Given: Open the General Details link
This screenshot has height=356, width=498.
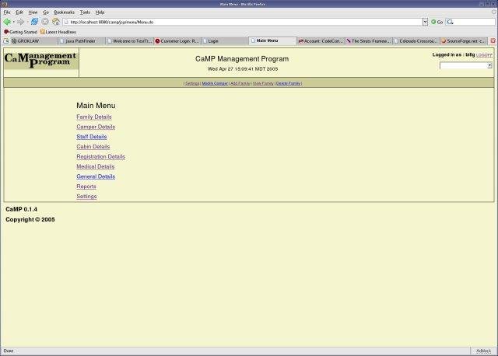Looking at the screenshot, I should pos(96,176).
